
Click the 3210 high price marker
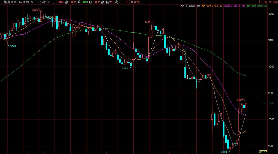point(35,10)
